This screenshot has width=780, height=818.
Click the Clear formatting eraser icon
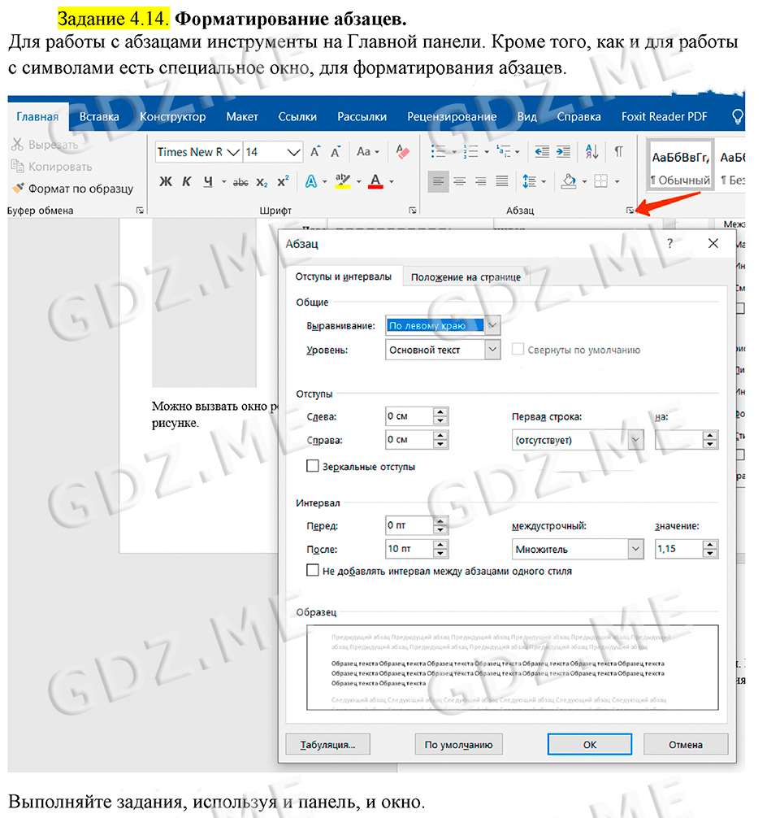pyautogui.click(x=403, y=152)
